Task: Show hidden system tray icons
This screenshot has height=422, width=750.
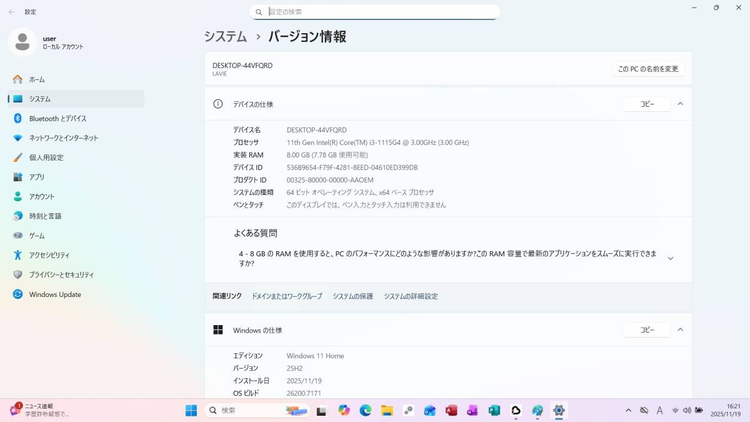Action: (628, 410)
